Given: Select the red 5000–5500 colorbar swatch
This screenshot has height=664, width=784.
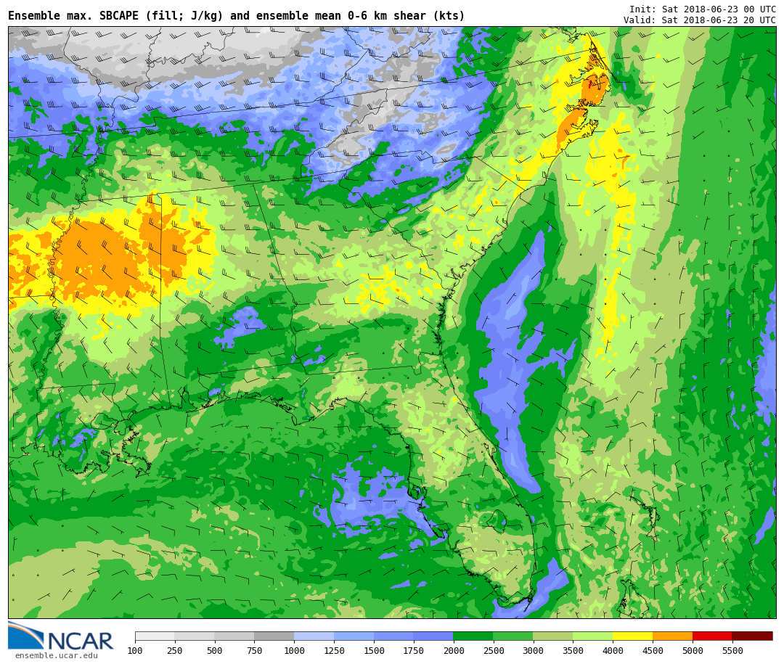Looking at the screenshot, I should coord(711,636).
